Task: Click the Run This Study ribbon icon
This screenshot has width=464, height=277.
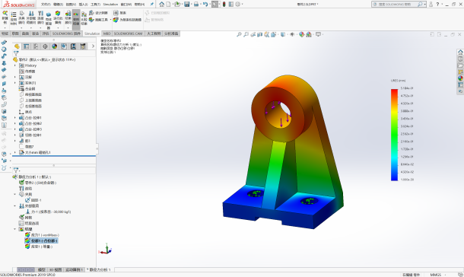Action: click(x=58, y=18)
